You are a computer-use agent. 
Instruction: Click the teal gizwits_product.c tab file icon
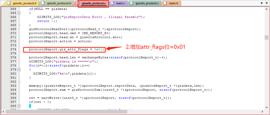(x=131, y=4)
